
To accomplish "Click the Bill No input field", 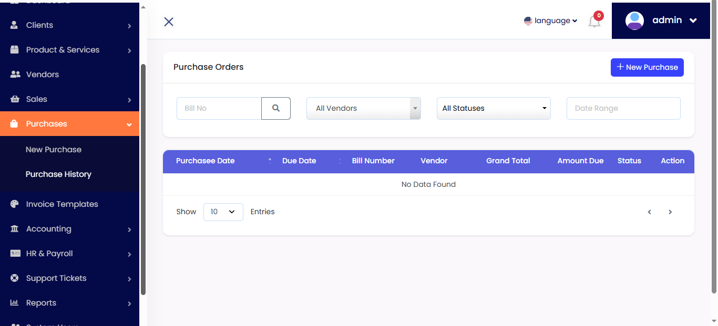I will point(219,108).
